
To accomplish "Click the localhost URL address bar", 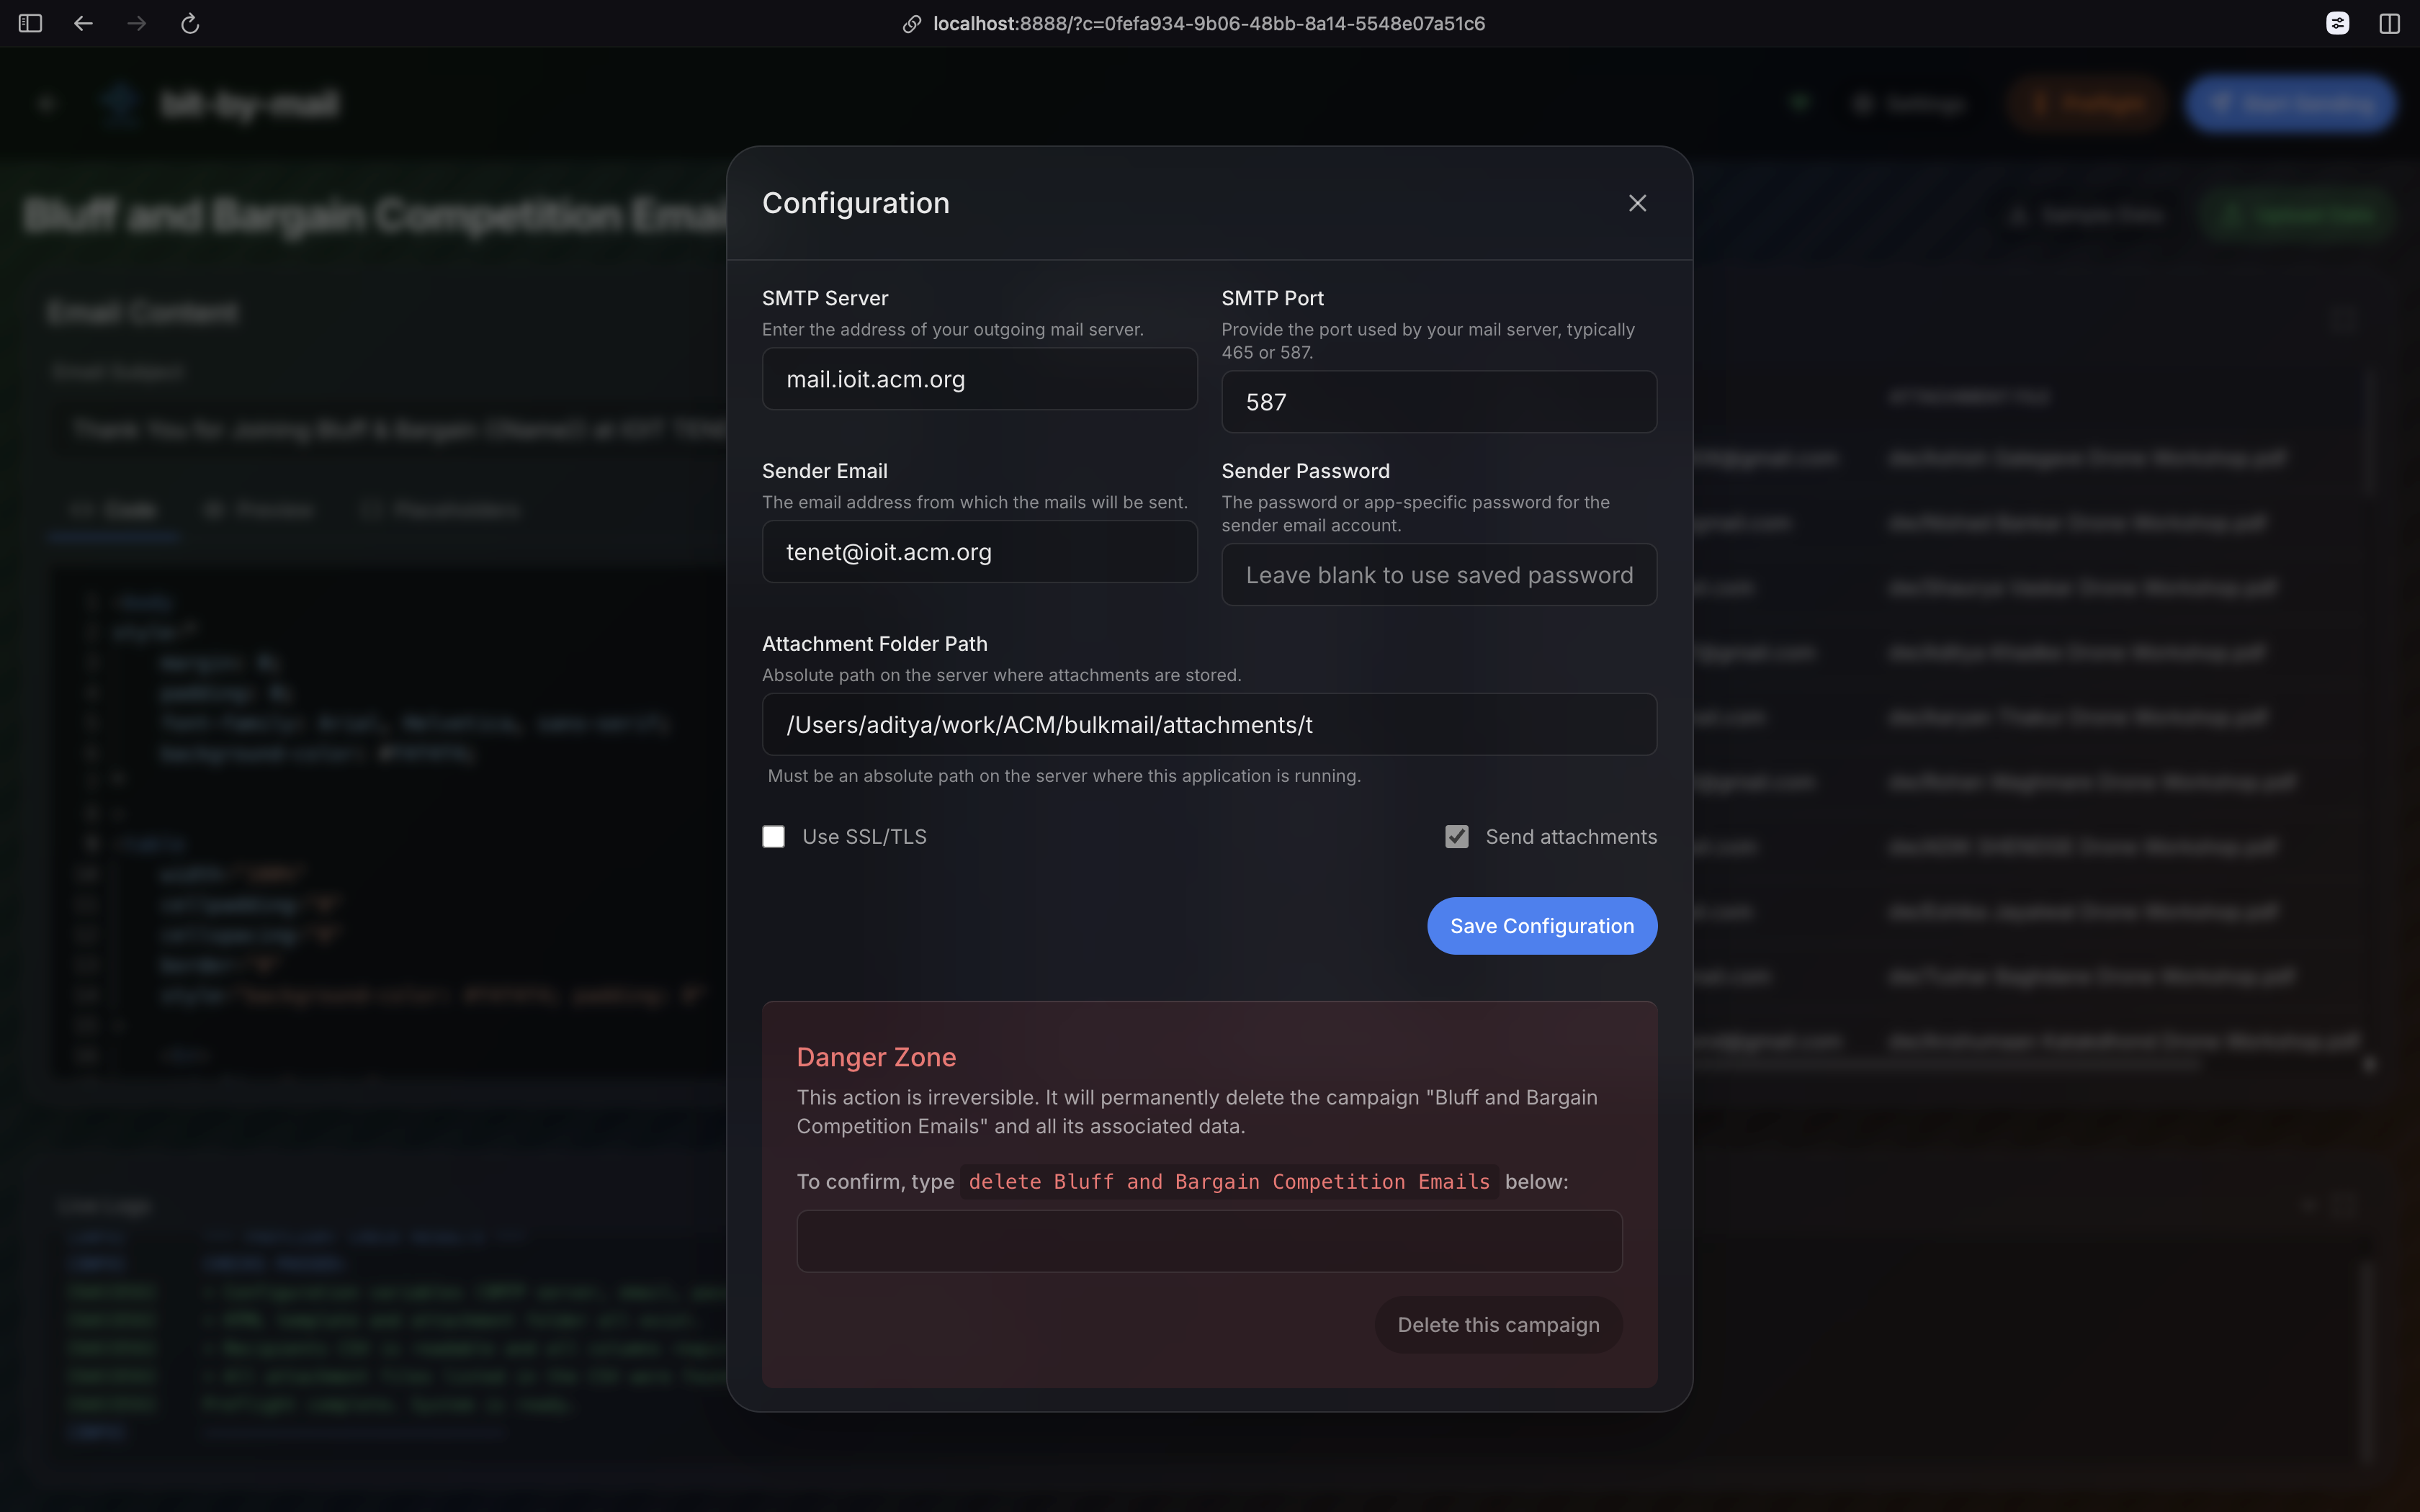I will 1208,23.
